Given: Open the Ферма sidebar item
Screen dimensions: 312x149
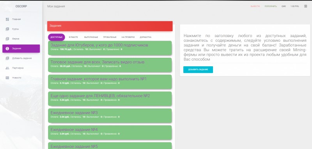Looking at the screenshot, I should [x=21, y=39].
